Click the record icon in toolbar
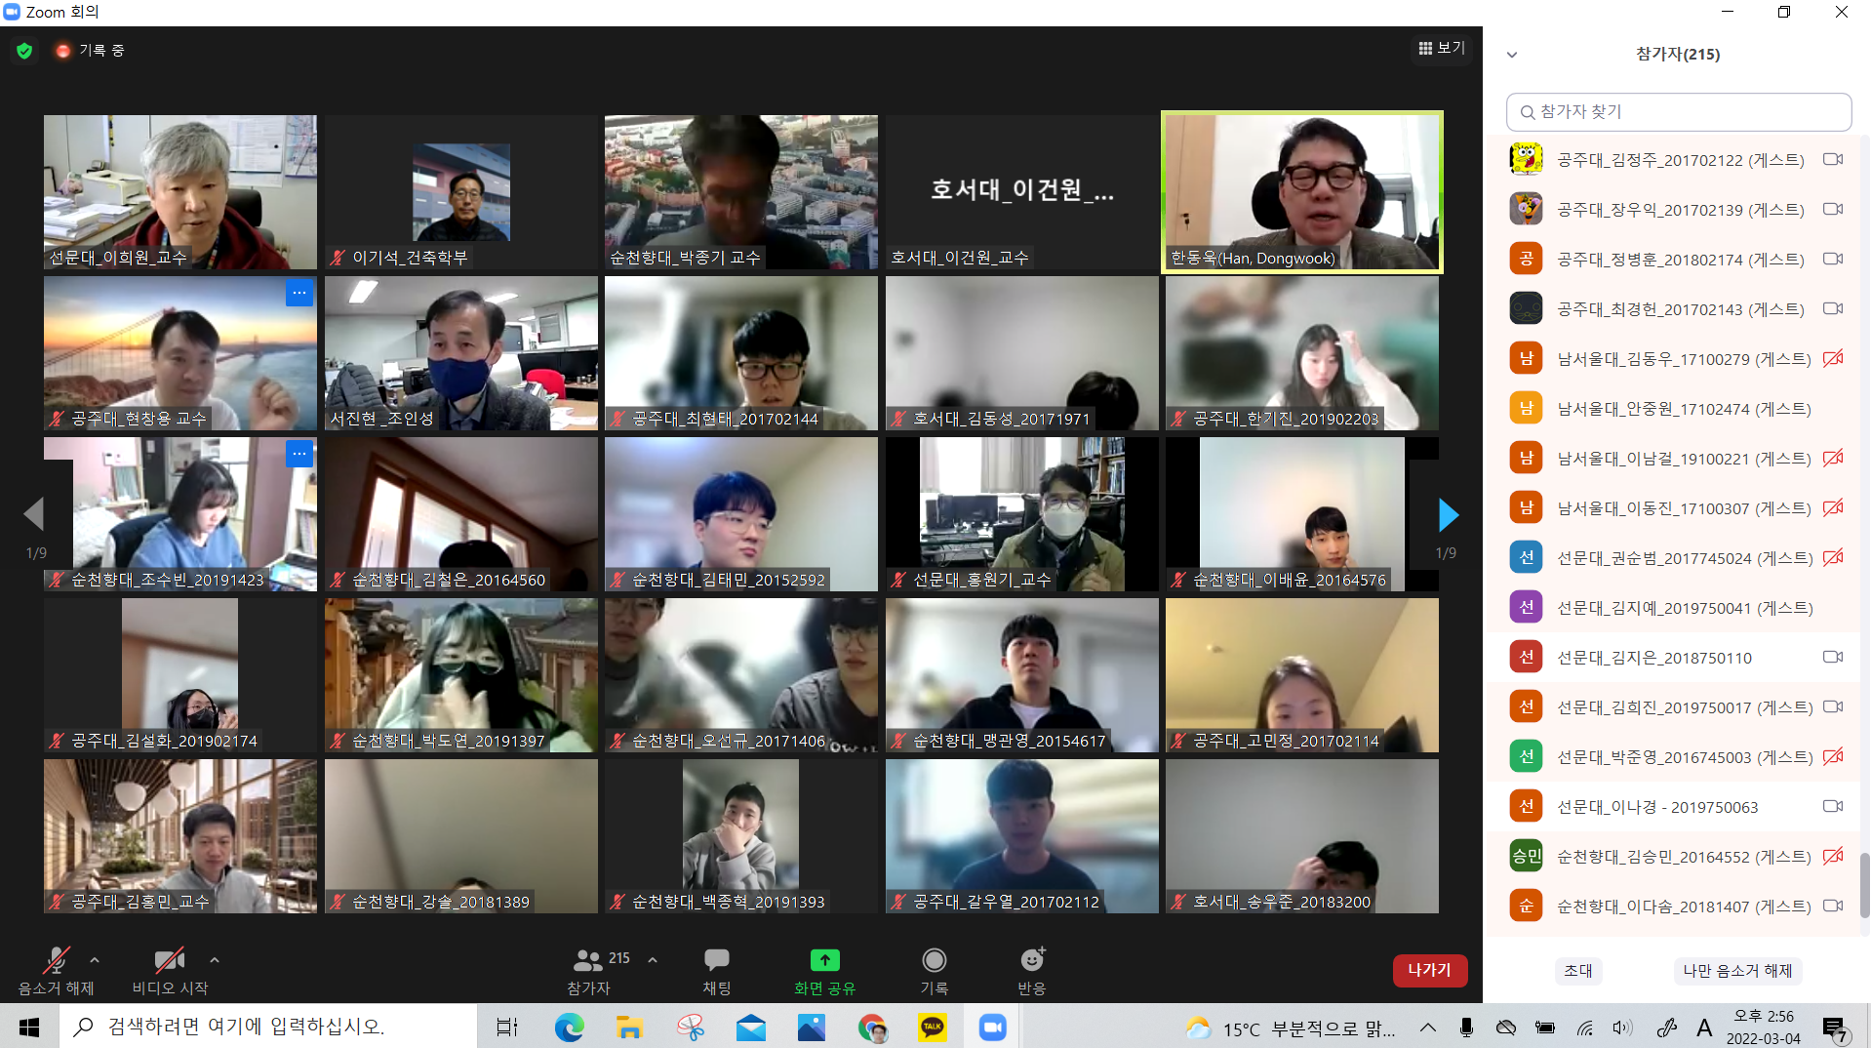 934,961
